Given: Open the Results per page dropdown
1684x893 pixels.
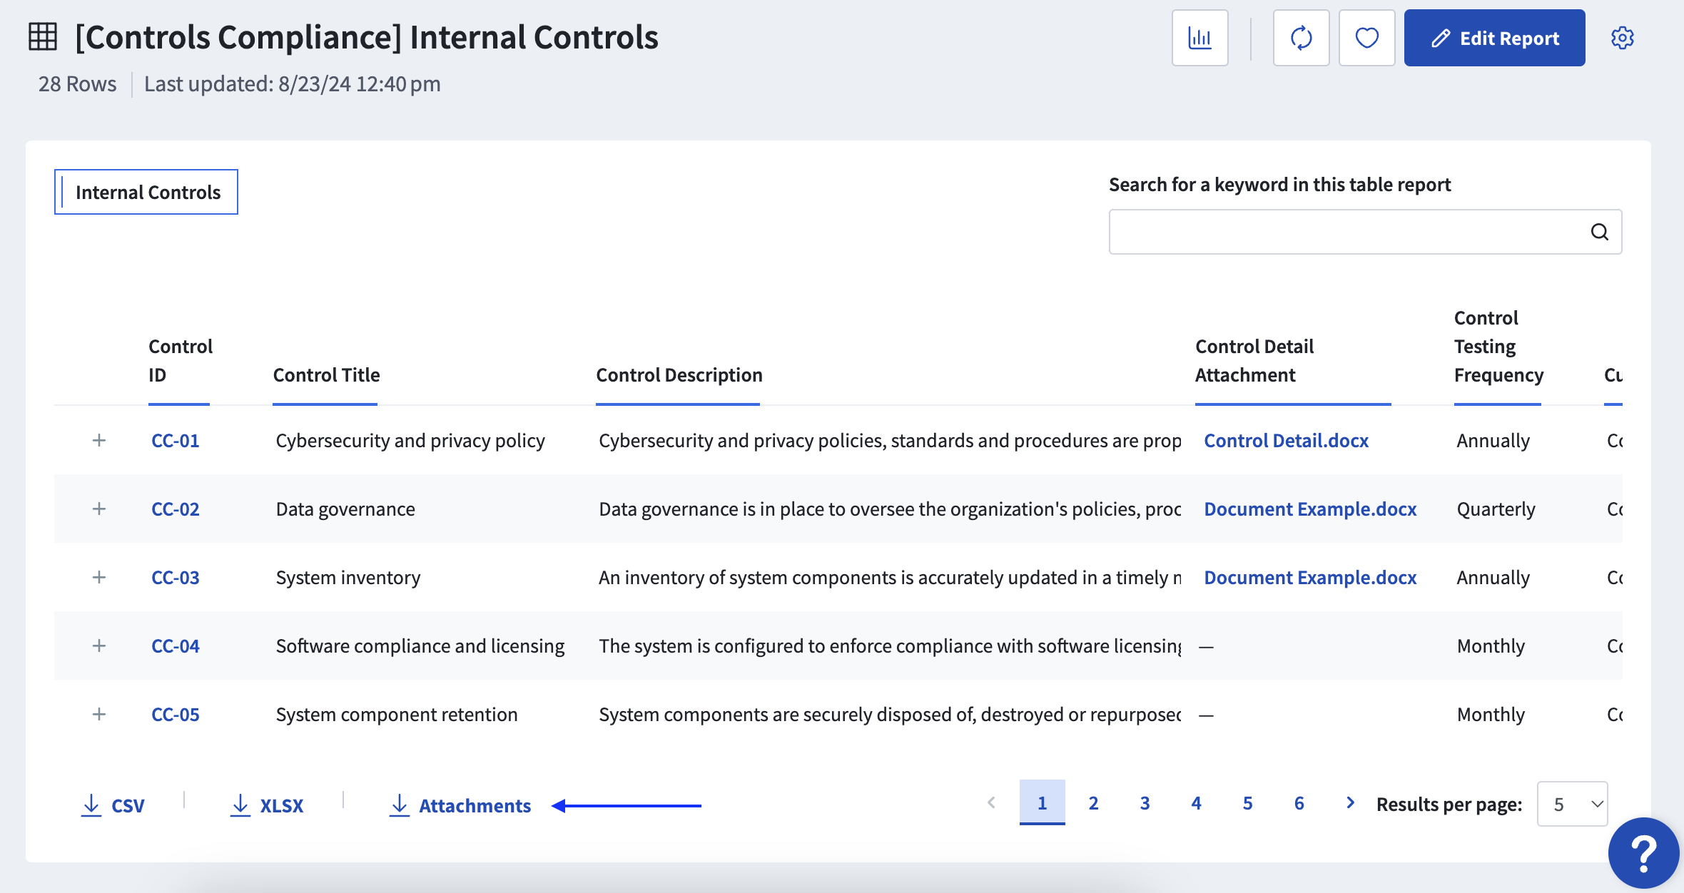Looking at the screenshot, I should pyautogui.click(x=1572, y=804).
